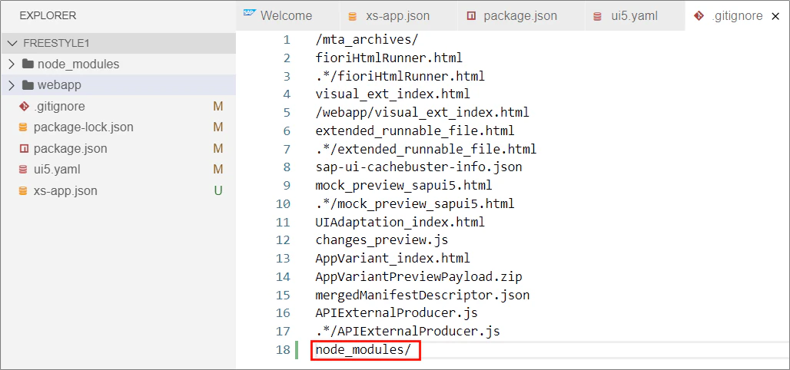Open xs-app.json in the Explorer tree
Viewport: 790px width, 370px height.
65,191
